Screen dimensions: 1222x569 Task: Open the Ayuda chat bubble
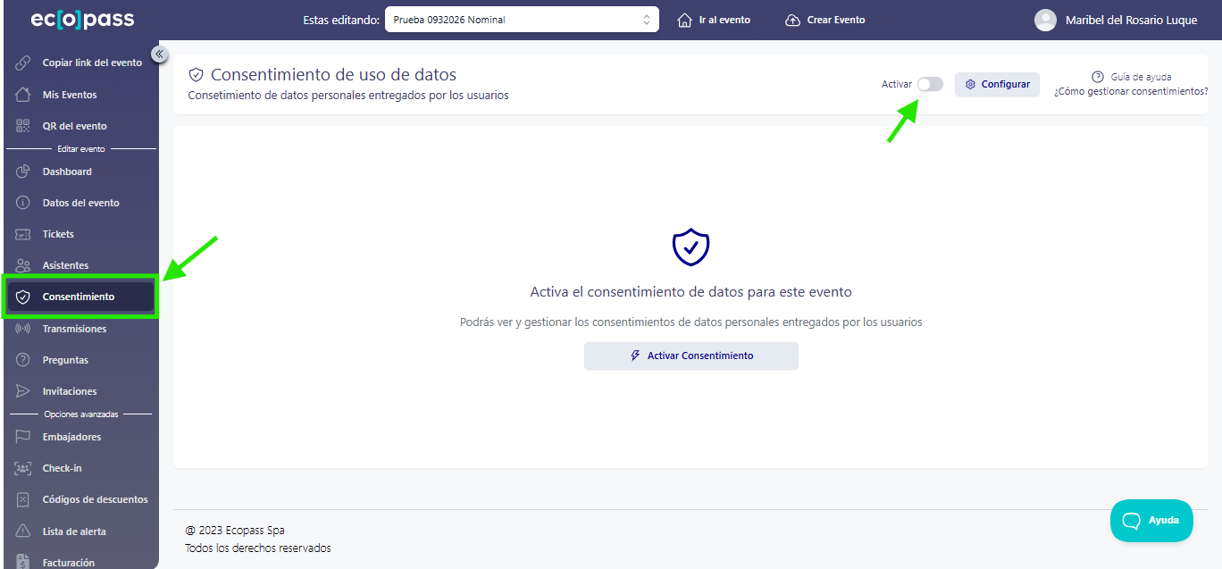[x=1151, y=520]
